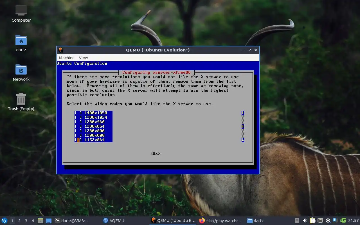This screenshot has height=225, width=360.
Task: Click the QEMU logo in the title bar
Action: (x=60, y=50)
